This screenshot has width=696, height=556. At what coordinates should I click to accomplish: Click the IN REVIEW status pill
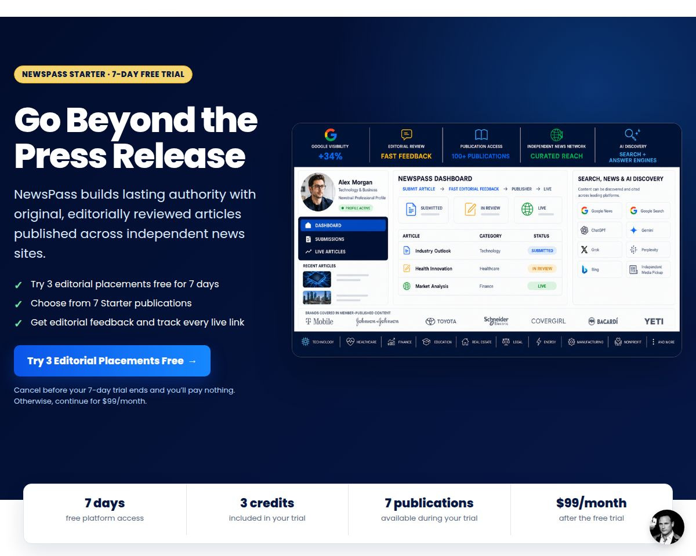click(x=542, y=269)
